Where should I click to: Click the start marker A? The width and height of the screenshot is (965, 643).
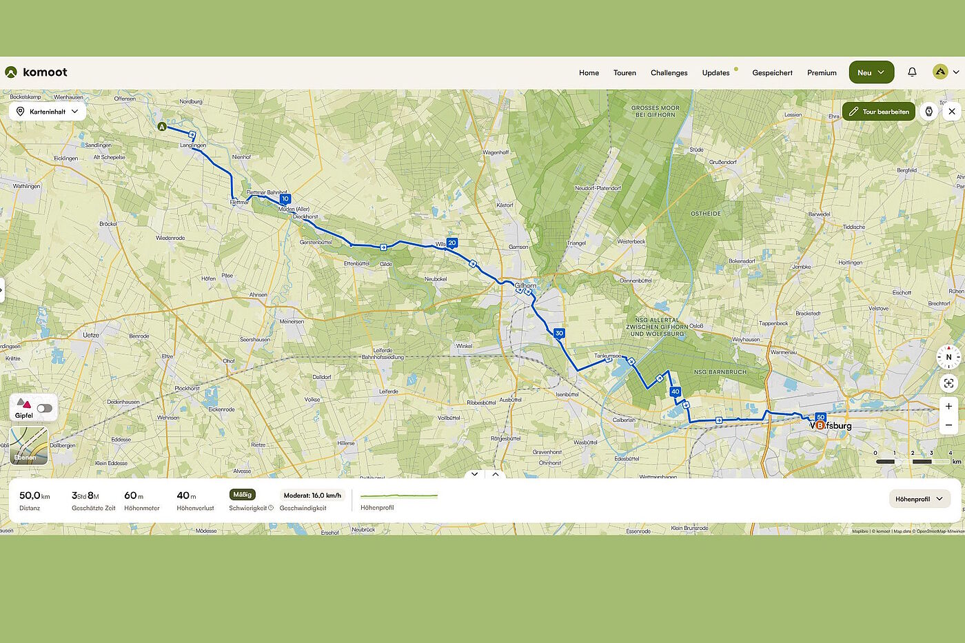[162, 127]
